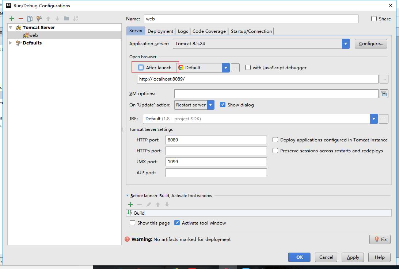Expand the Defaults tree node
Image resolution: width=399 pixels, height=269 pixels.
11,43
